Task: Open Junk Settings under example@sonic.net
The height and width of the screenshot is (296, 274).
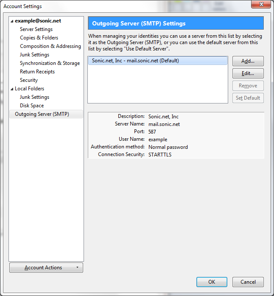Action: tap(34, 55)
